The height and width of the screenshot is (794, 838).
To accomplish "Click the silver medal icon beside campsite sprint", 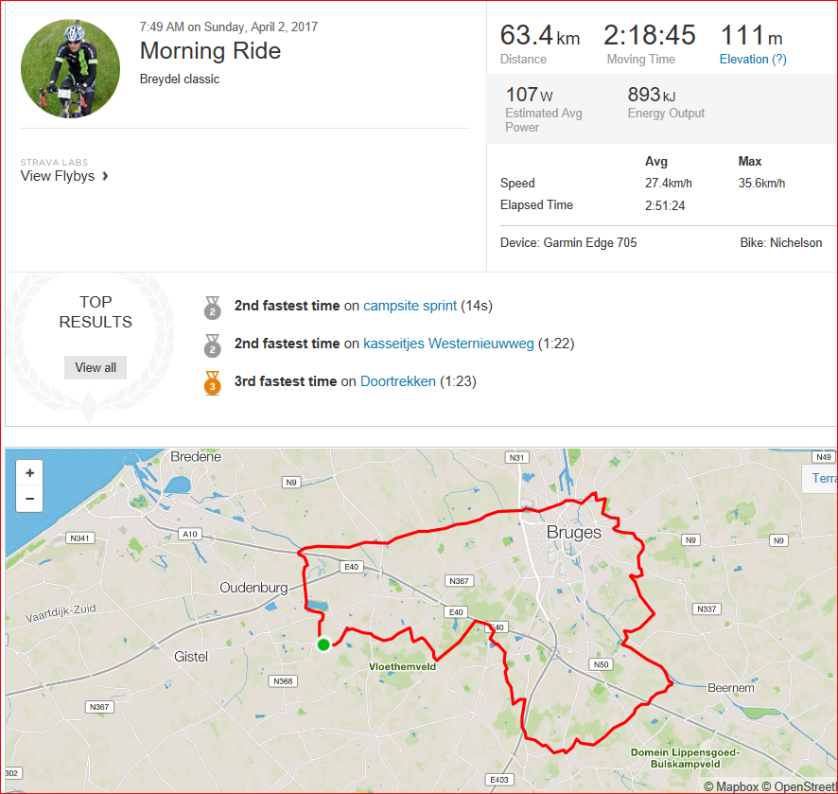I will pyautogui.click(x=213, y=307).
